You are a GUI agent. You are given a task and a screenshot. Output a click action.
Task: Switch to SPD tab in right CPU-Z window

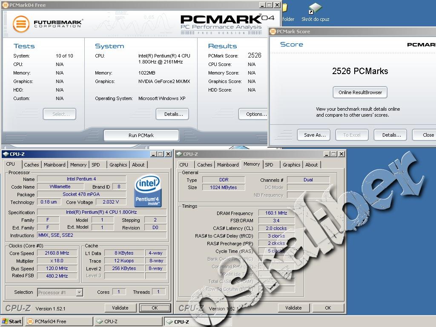pyautogui.click(x=269, y=165)
